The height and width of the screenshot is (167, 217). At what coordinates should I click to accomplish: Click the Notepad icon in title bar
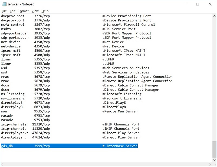[x=4, y=4]
